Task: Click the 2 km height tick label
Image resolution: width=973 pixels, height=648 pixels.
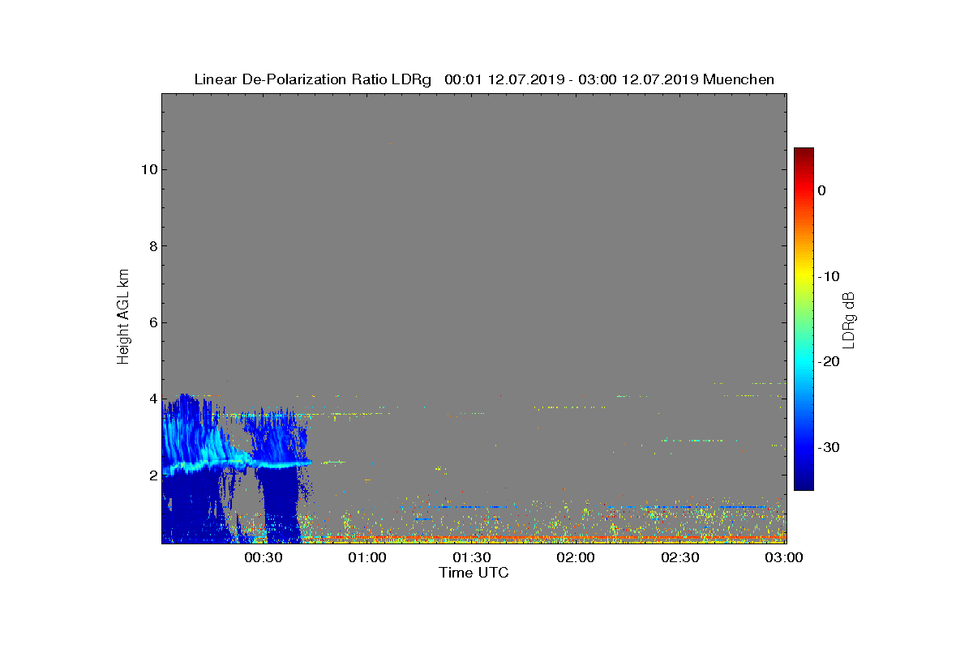Action: pyautogui.click(x=152, y=475)
